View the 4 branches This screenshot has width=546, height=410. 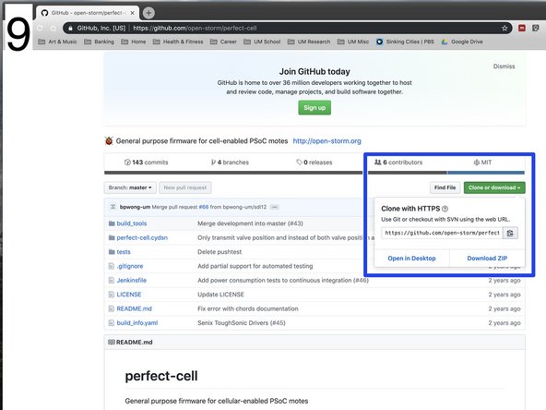click(230, 163)
